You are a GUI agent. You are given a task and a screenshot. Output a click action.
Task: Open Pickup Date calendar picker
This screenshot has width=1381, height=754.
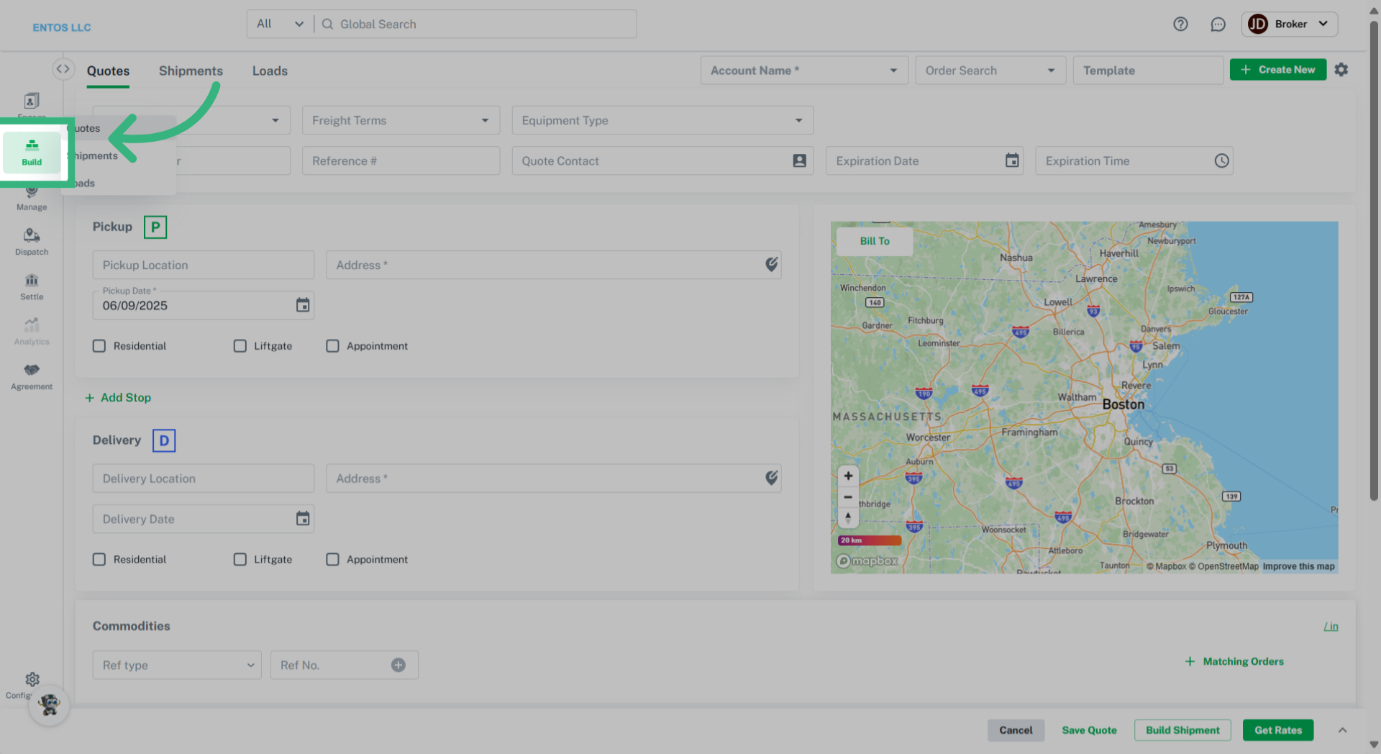pyautogui.click(x=303, y=305)
